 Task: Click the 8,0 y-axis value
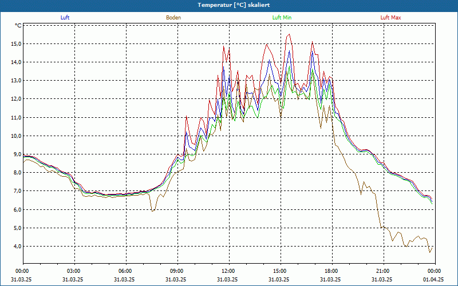tap(18, 173)
